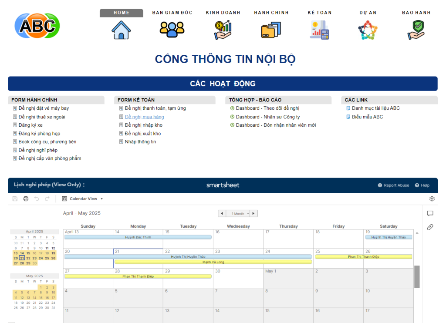
Task: Open the Smartsheet settings gear icon
Action: coord(432,199)
